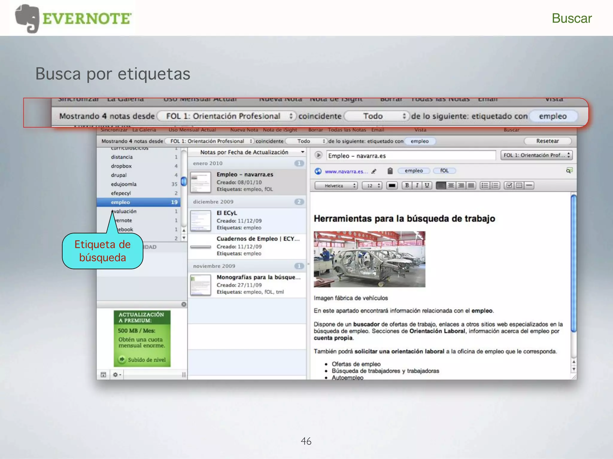Insert a table into the note

coord(519,185)
